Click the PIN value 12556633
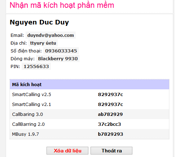Screen dimensions: 175x157 click(x=36, y=66)
